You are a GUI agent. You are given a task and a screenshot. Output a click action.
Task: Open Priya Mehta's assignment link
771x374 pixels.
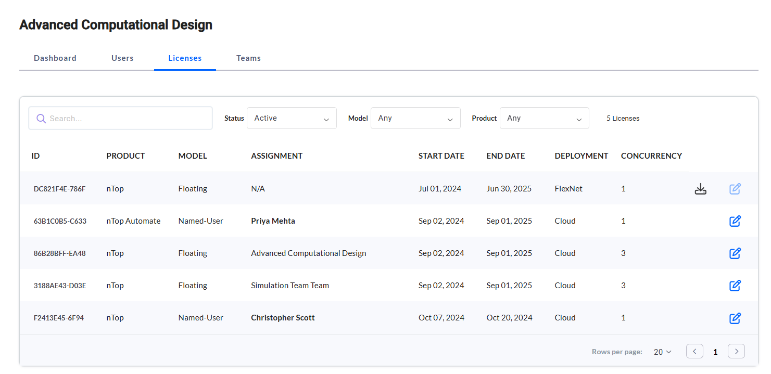pyautogui.click(x=273, y=221)
